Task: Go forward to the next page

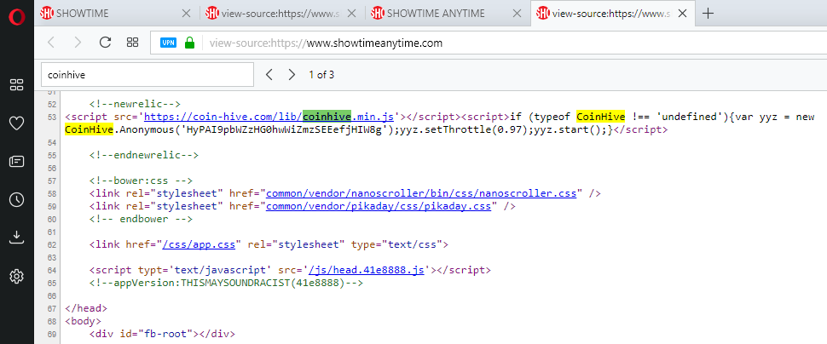Action: (78, 43)
